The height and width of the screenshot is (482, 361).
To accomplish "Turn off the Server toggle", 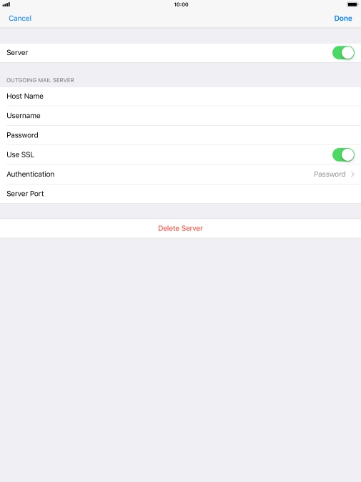I will pyautogui.click(x=343, y=53).
